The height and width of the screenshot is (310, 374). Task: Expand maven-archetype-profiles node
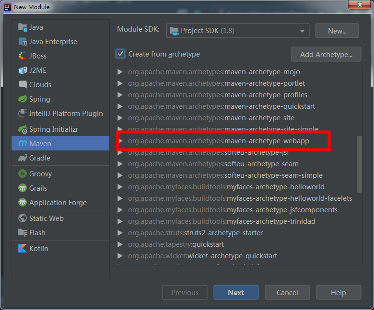pyautogui.click(x=120, y=95)
